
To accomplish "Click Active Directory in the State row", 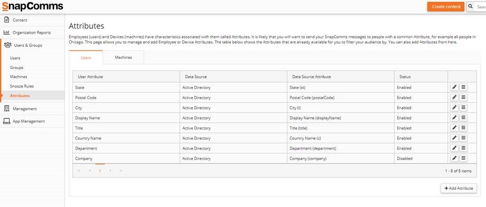I will click(196, 87).
